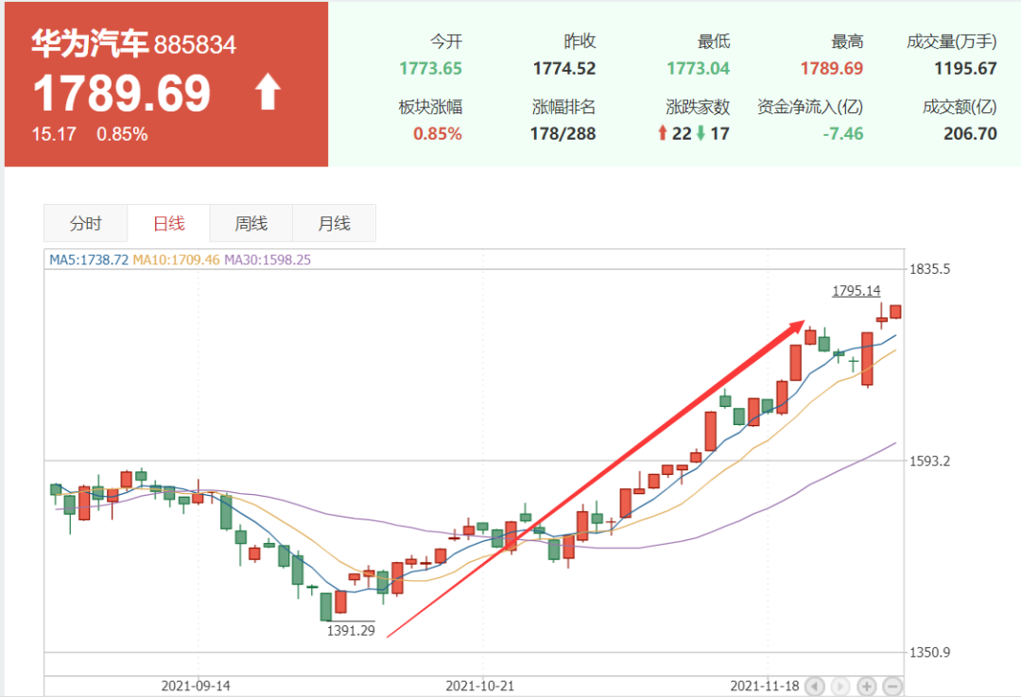Click the 1350.9 price axis label

(x=930, y=653)
